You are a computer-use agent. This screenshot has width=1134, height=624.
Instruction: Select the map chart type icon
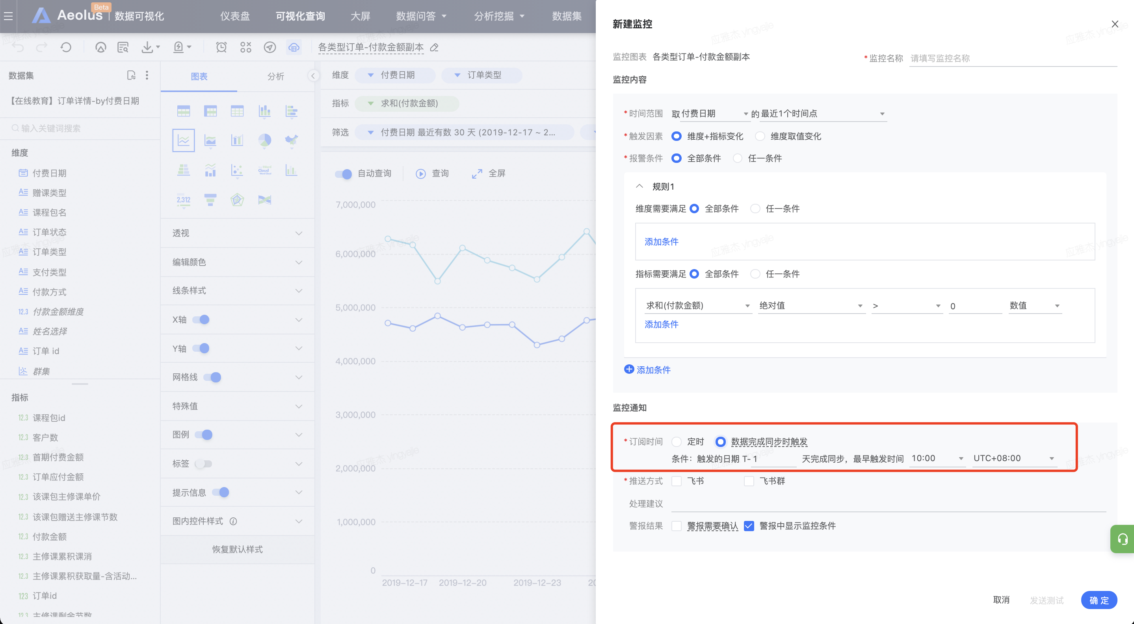(x=292, y=140)
